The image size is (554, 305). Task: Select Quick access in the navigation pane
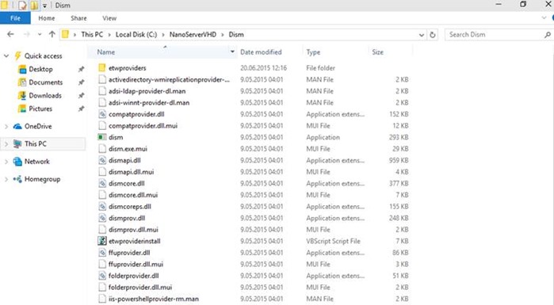[x=43, y=55]
